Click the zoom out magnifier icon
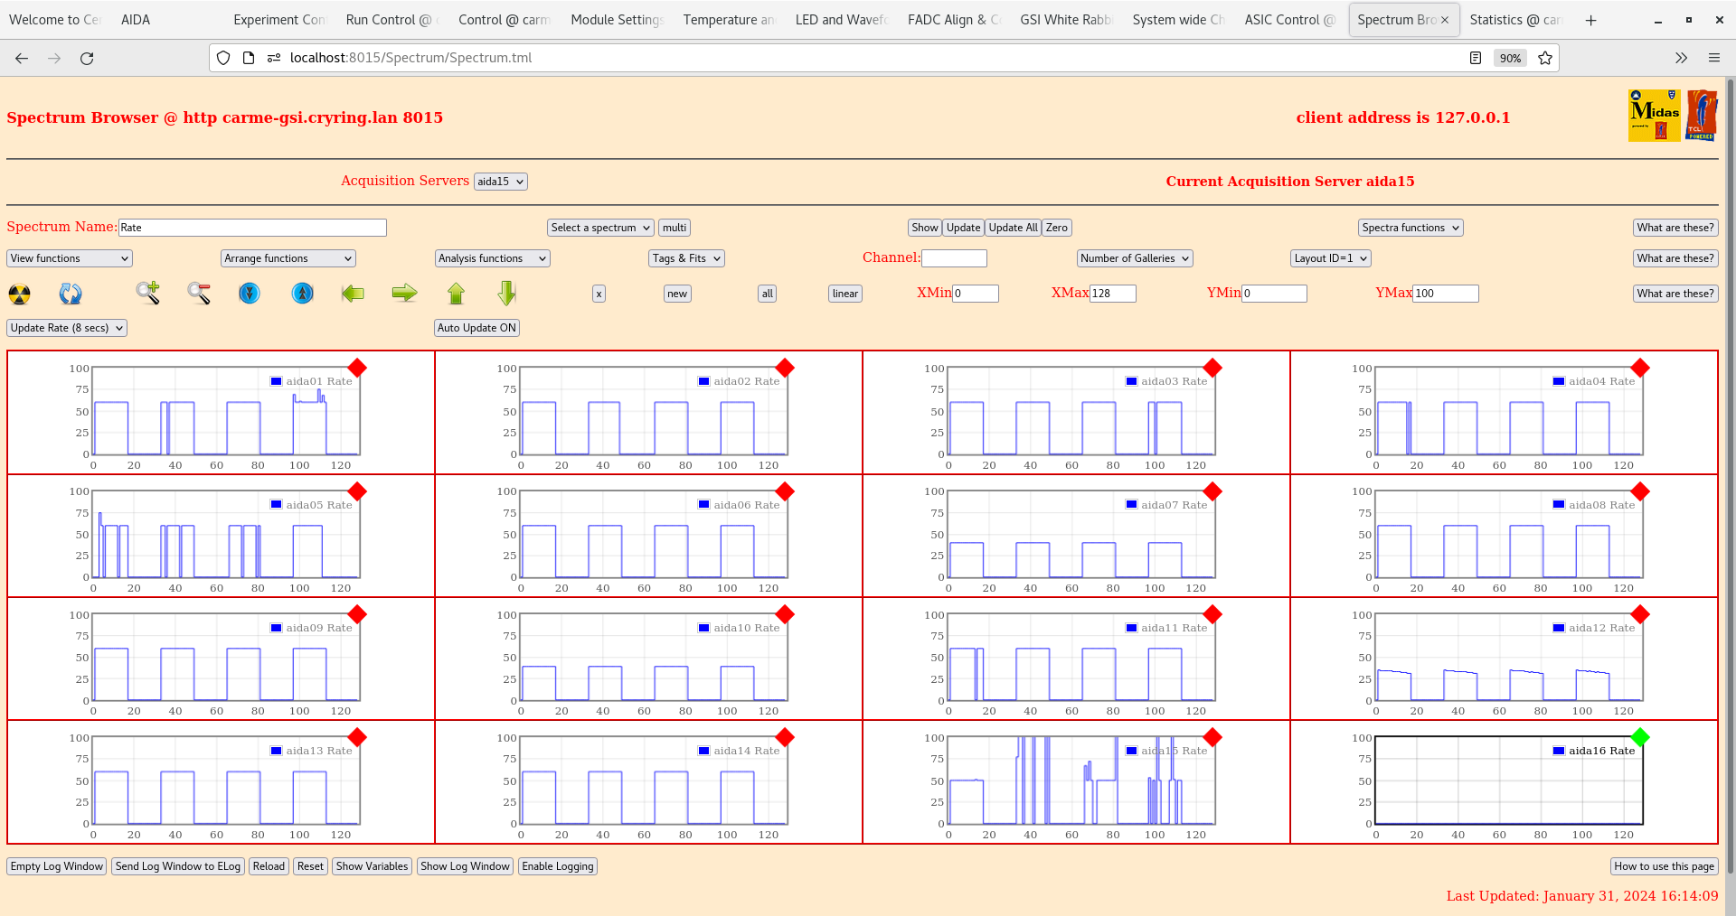The width and height of the screenshot is (1736, 916). pyautogui.click(x=199, y=293)
